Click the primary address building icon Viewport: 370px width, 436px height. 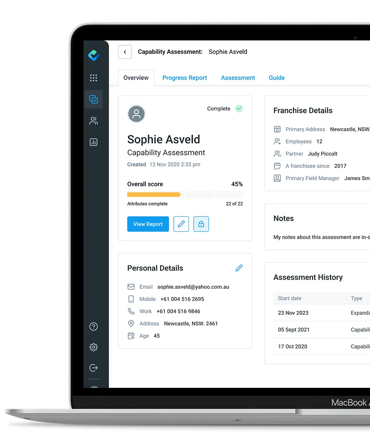277,129
